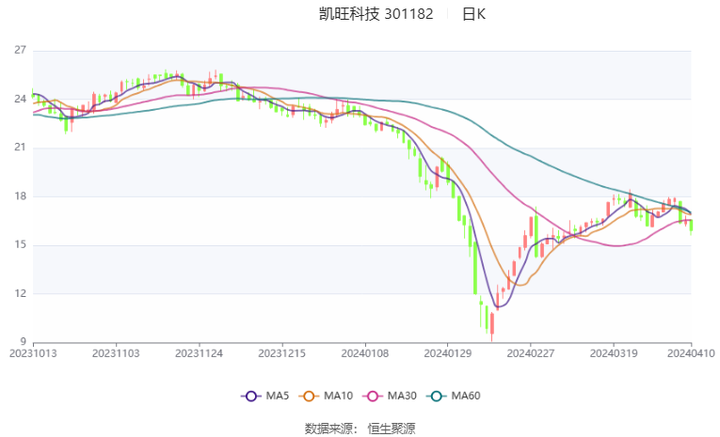The image size is (720, 437).
Task: Click the 18 price axis label
Action: [20, 196]
